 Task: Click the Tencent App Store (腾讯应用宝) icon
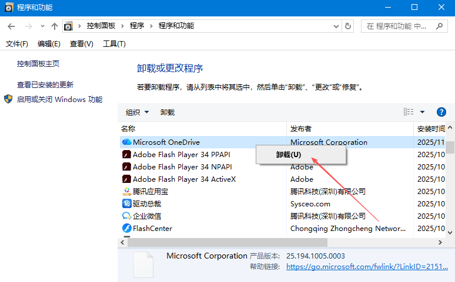[x=126, y=191]
